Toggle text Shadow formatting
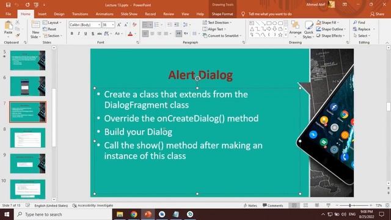 coord(93,34)
